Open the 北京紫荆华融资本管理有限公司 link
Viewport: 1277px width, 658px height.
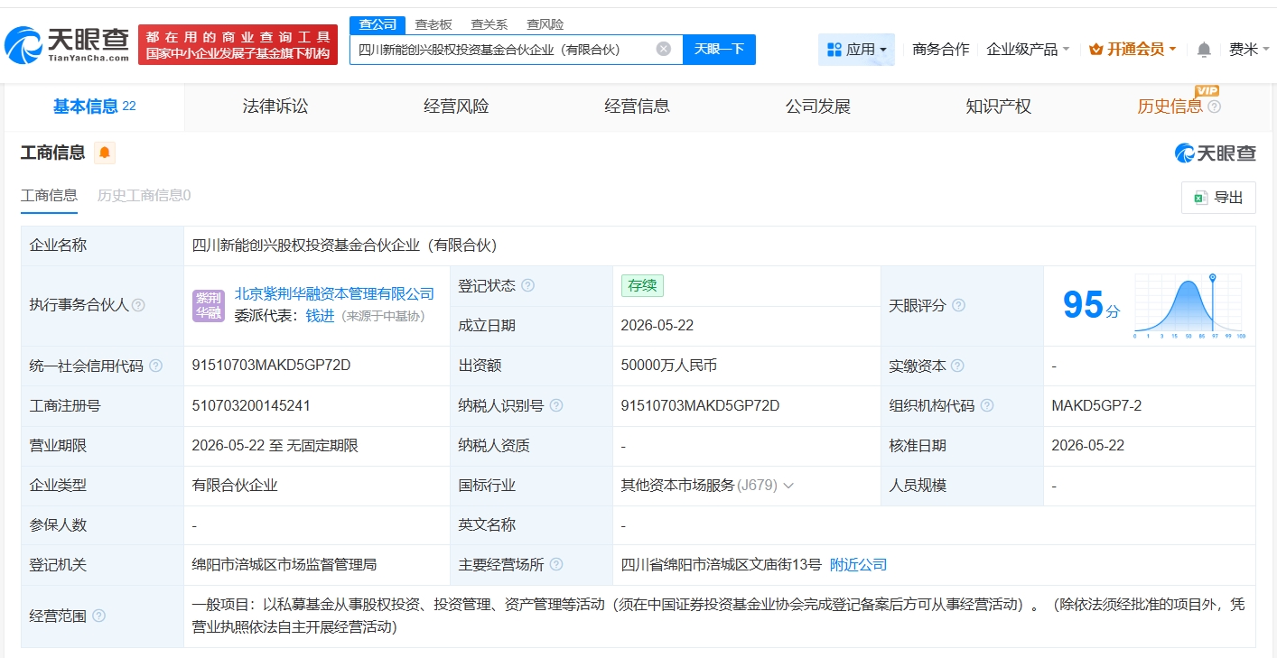click(x=334, y=294)
